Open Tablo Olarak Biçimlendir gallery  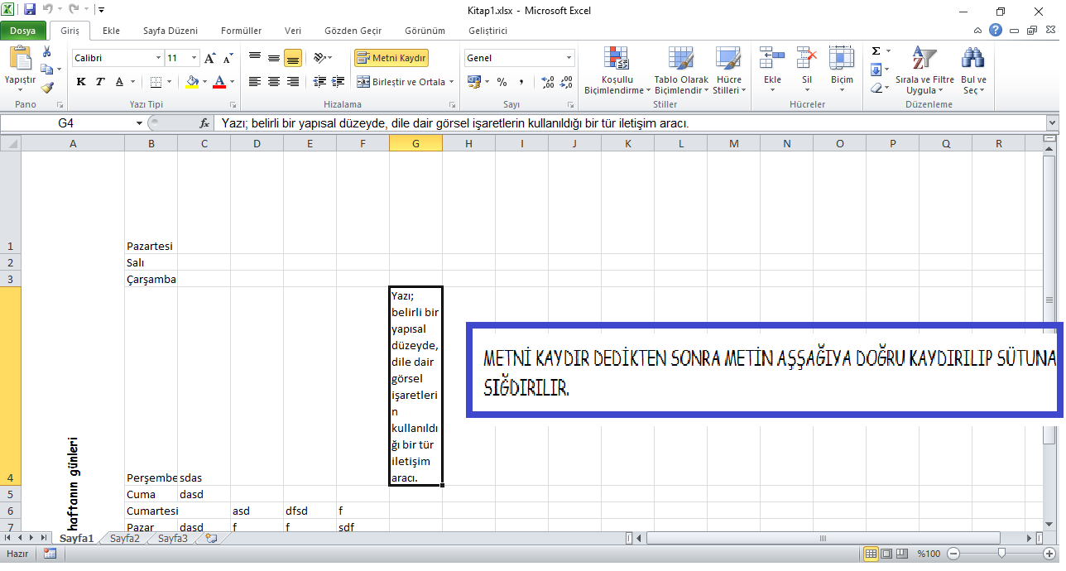(x=681, y=70)
